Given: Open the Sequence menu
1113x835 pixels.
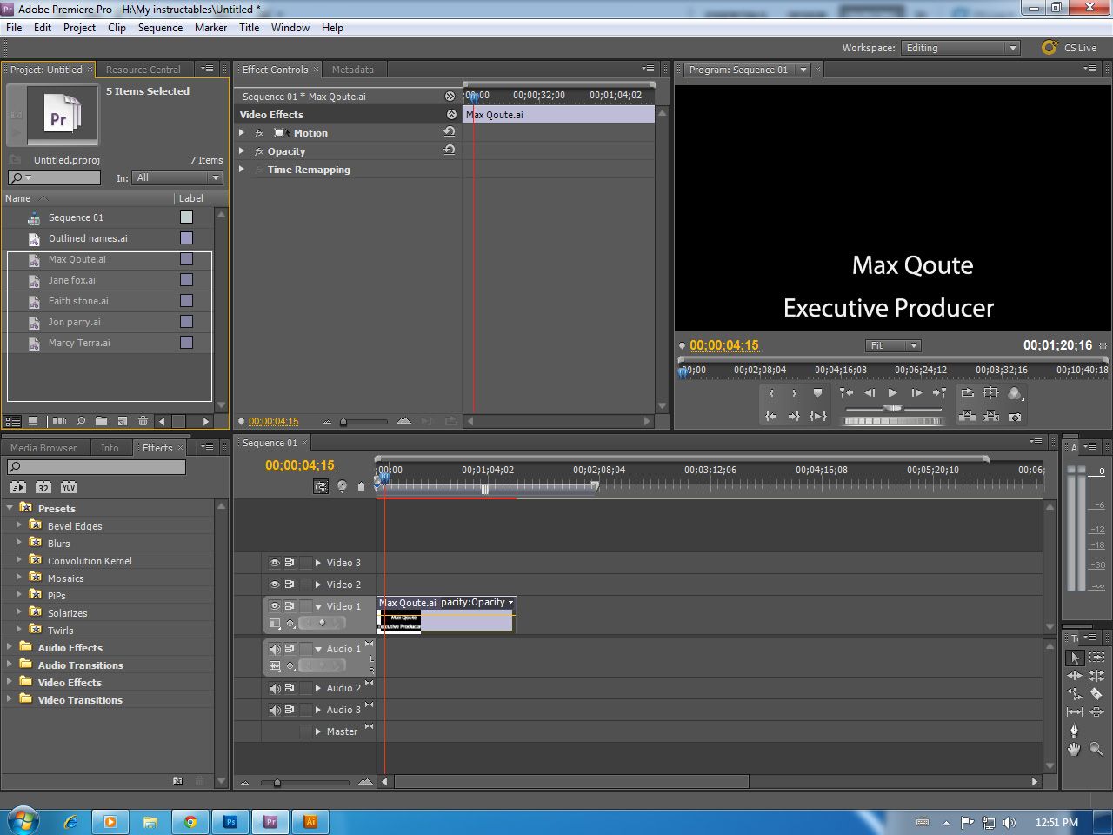Looking at the screenshot, I should (x=160, y=28).
